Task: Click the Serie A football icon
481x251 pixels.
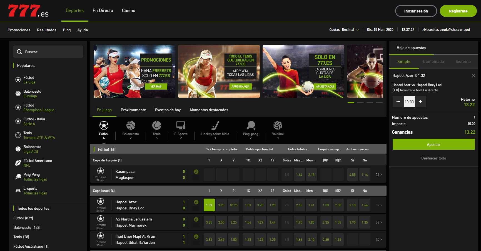Action: pos(18,121)
